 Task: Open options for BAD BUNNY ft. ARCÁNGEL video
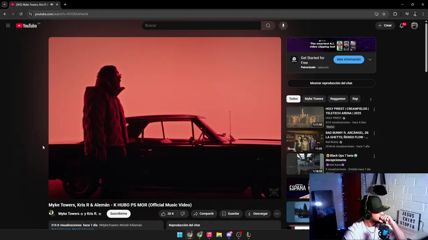pyautogui.click(x=374, y=133)
